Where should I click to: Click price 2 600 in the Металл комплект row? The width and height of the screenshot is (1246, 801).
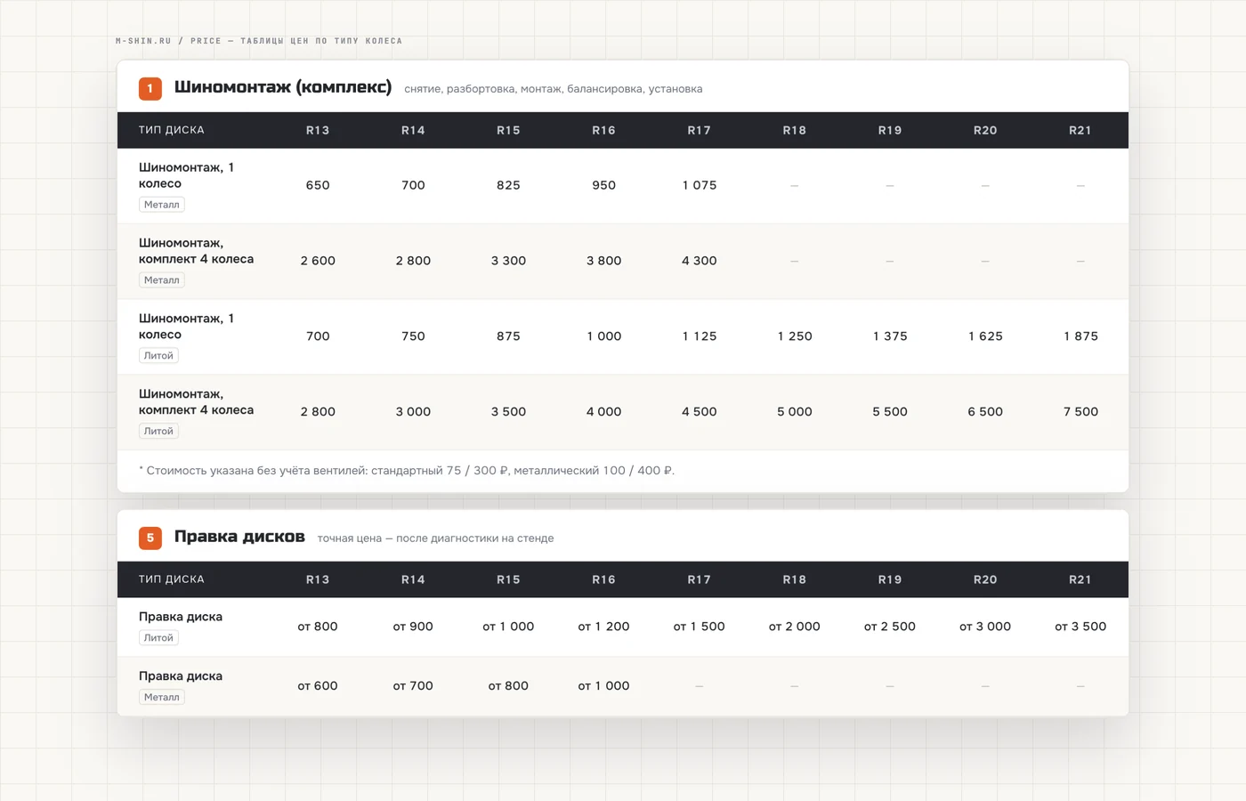318,261
